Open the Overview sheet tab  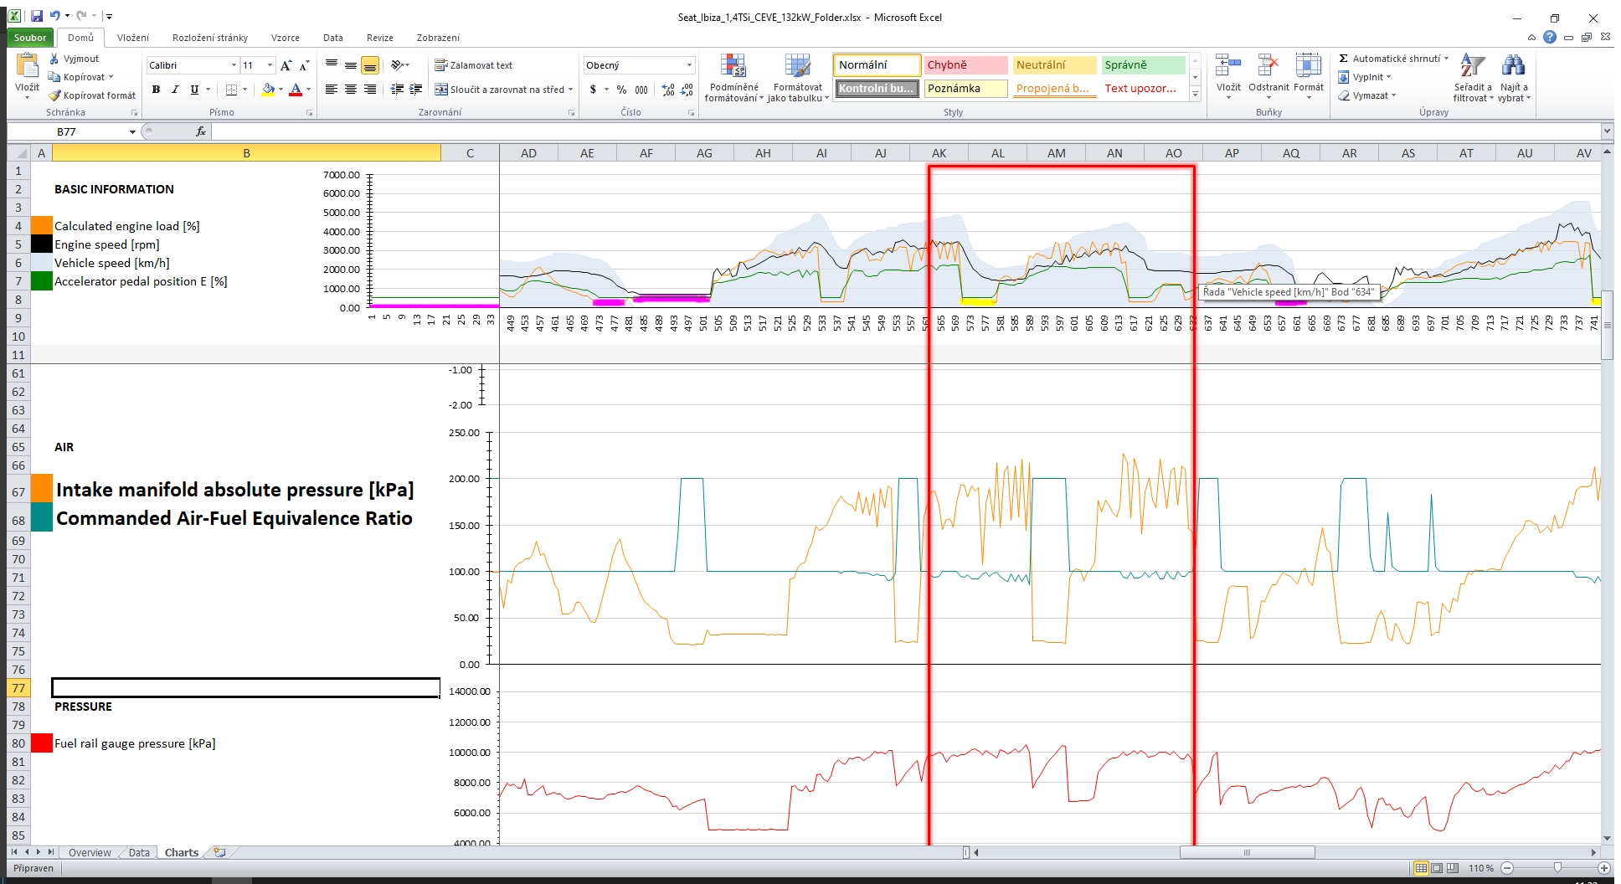tap(90, 852)
